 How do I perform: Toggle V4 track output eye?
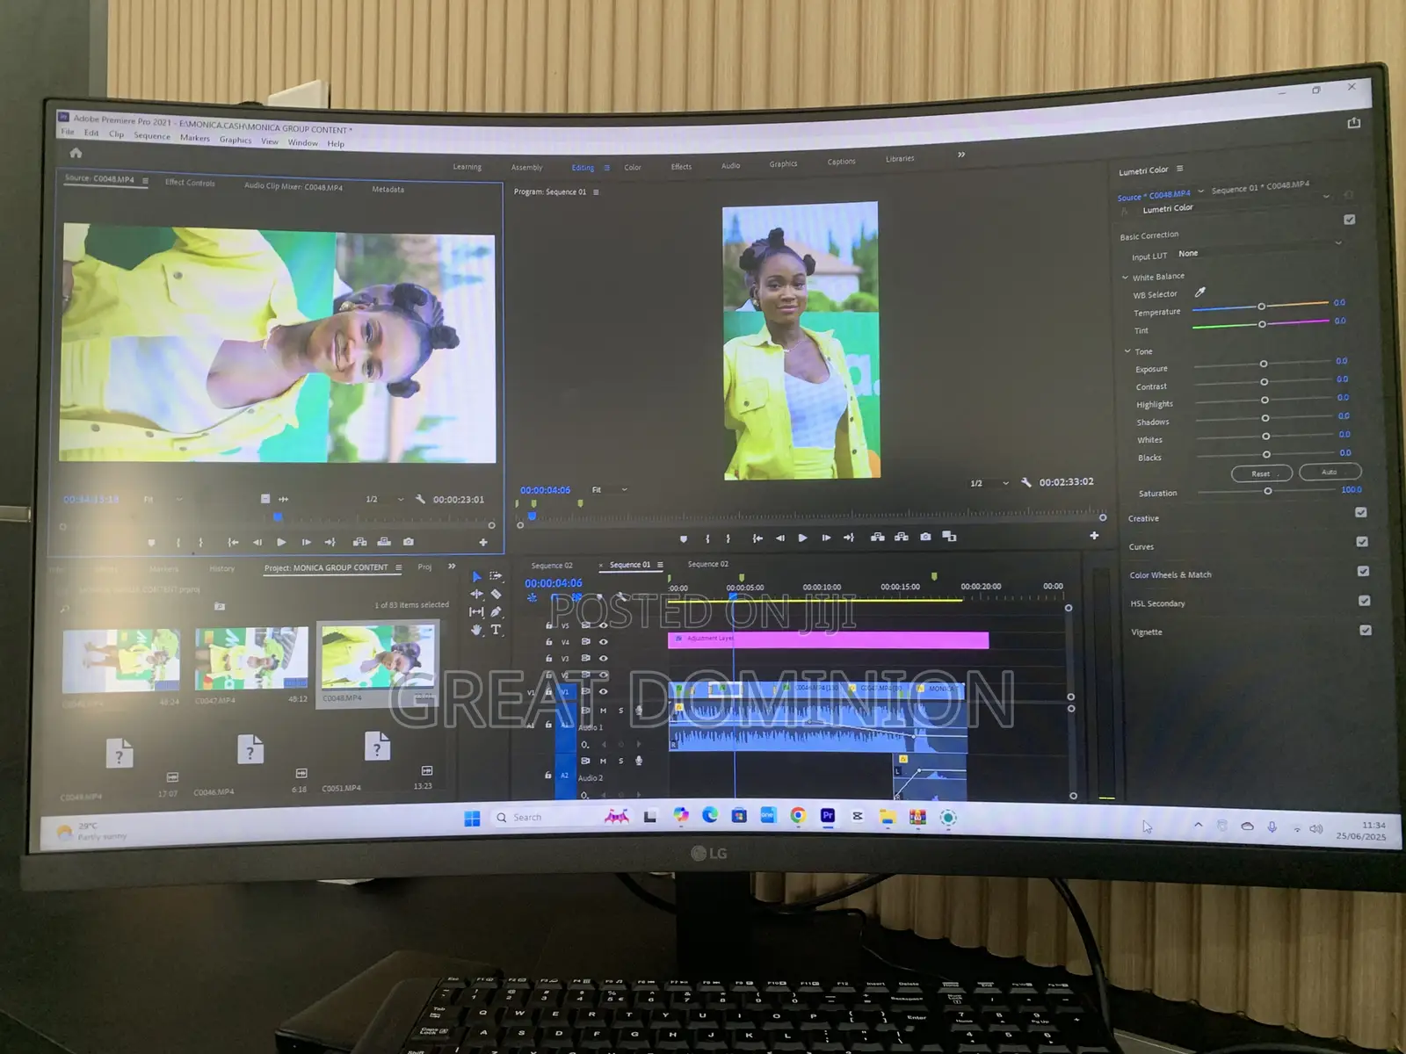tap(604, 642)
